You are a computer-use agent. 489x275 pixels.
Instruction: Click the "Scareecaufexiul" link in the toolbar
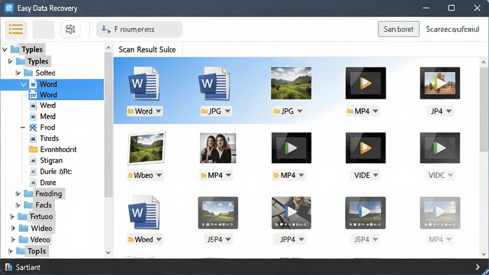tap(453, 29)
